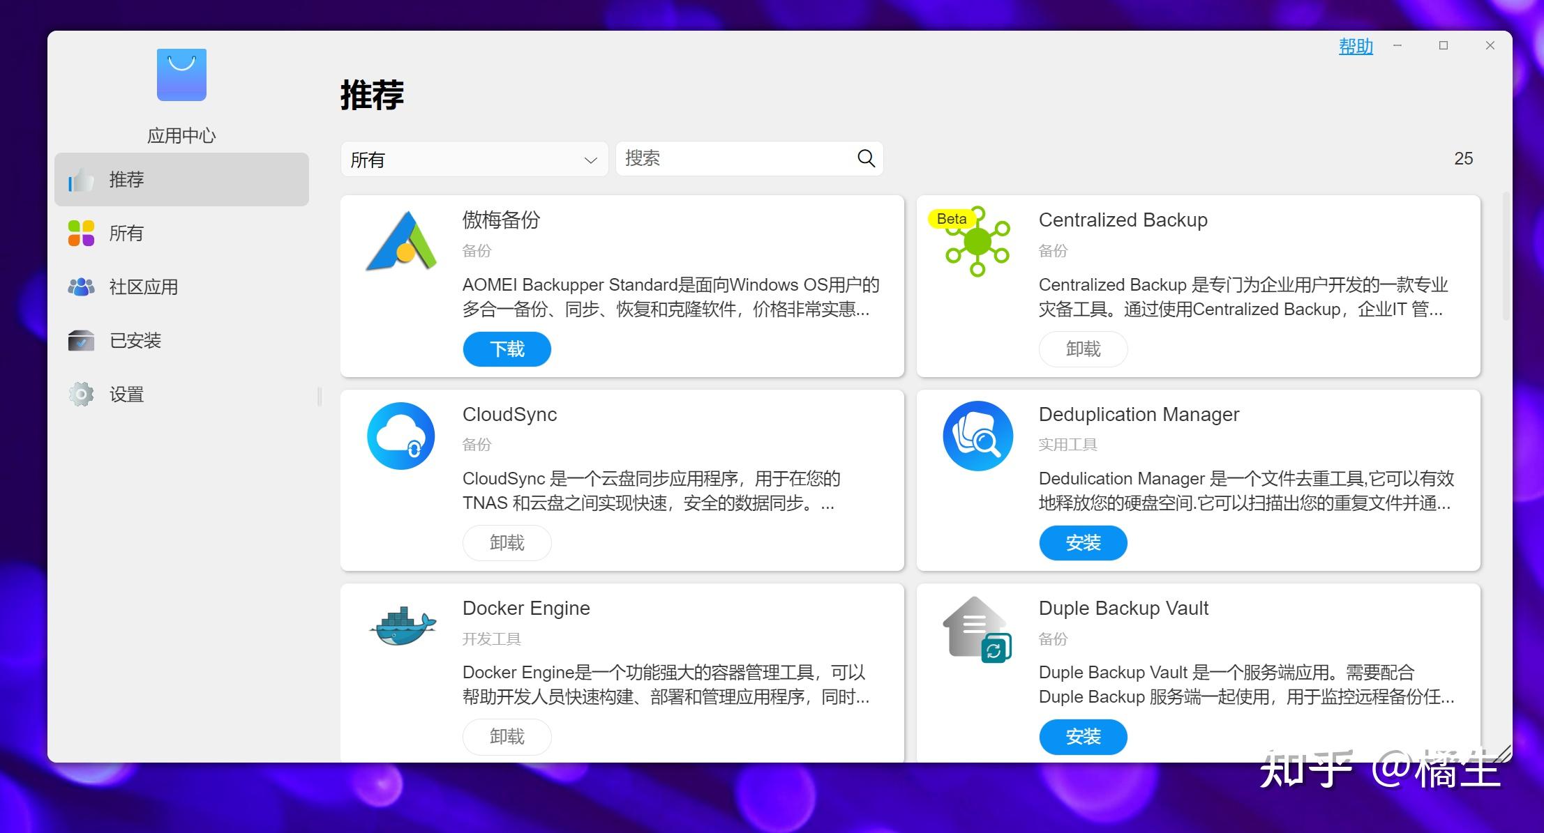
Task: Expand the 所有 category dropdown
Action: click(474, 160)
